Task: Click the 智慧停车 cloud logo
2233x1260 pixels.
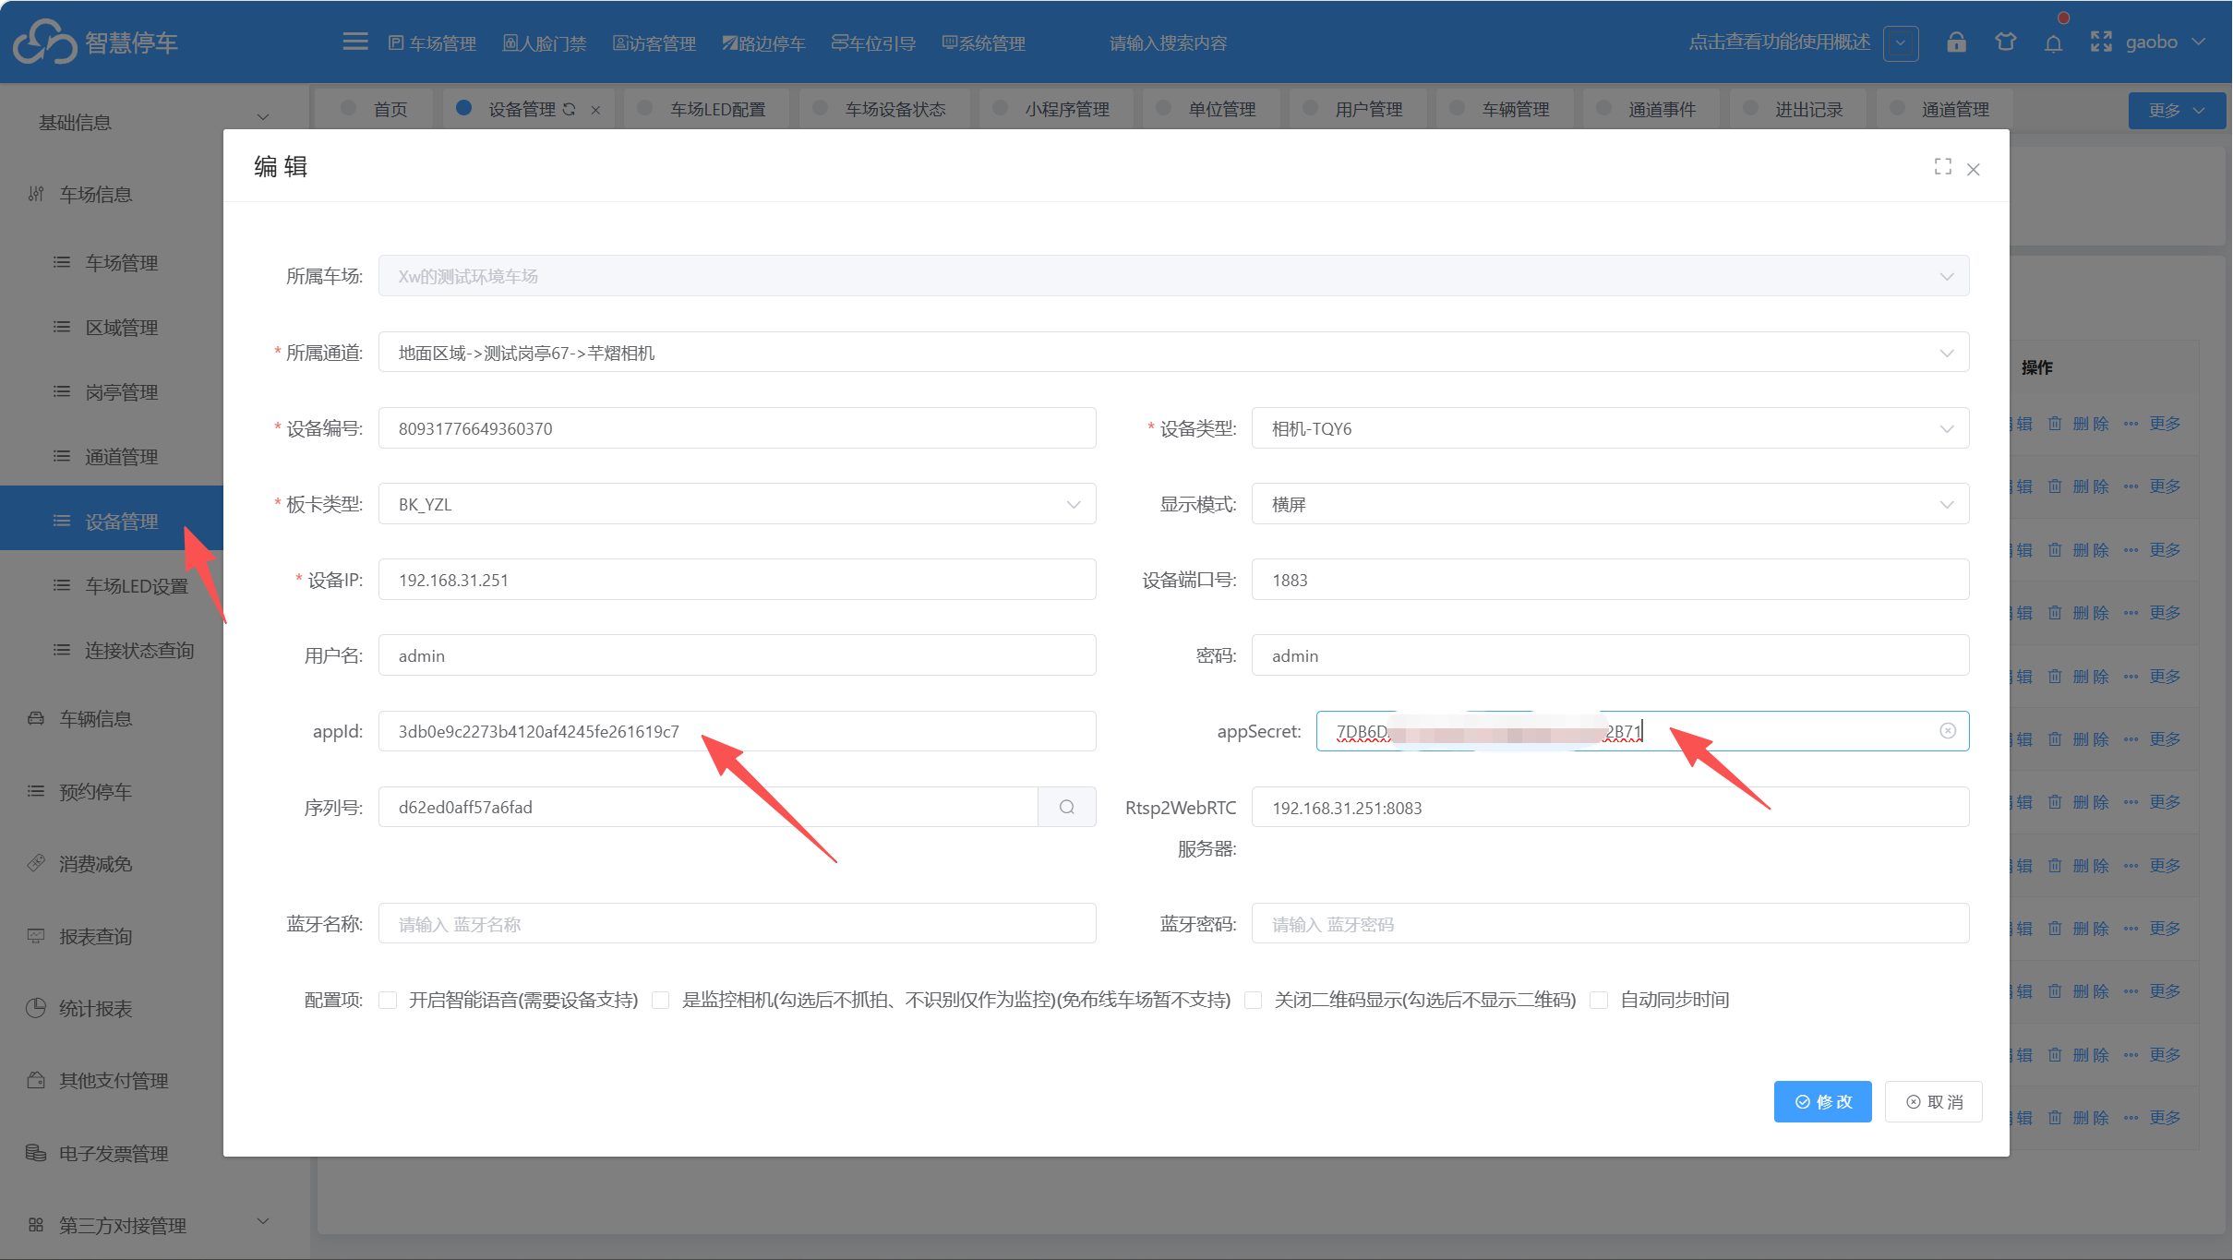Action: coord(44,42)
